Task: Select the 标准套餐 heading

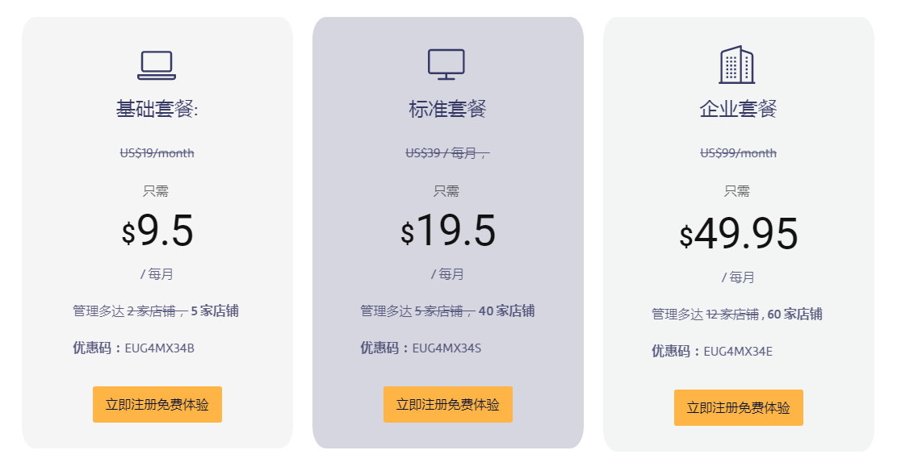Action: click(x=447, y=109)
